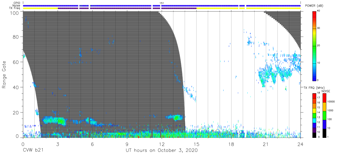This screenshot has width=338, height=156.
Task: Click the 'NOISE' legend title
Action: tap(326, 91)
